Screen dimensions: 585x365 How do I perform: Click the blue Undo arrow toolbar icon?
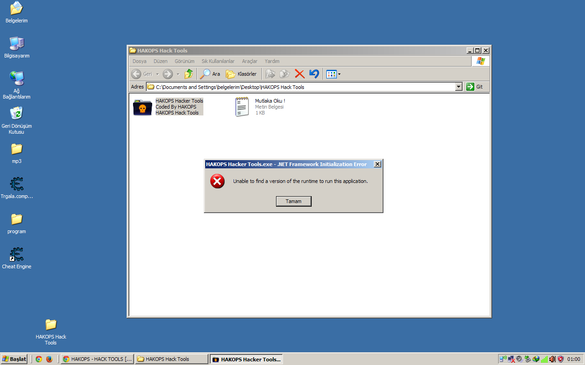[x=314, y=74]
